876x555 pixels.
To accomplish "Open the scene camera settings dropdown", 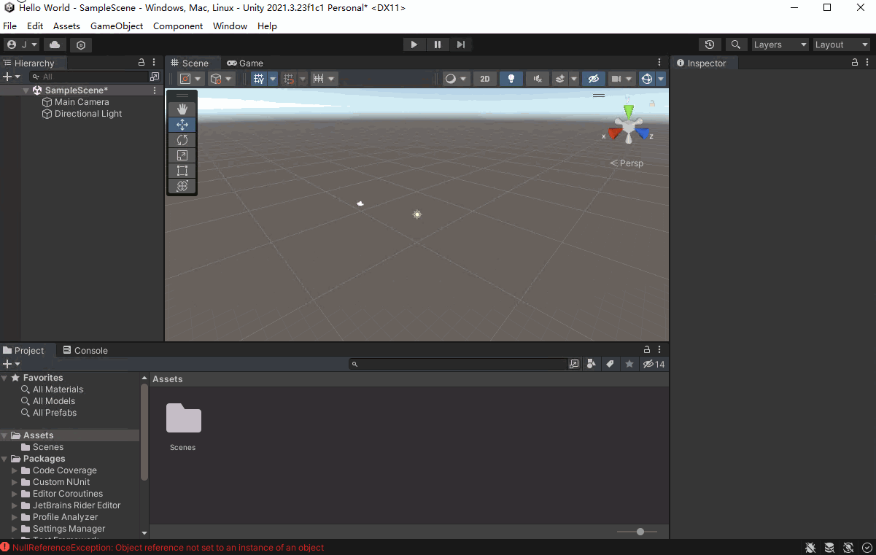I will (622, 79).
